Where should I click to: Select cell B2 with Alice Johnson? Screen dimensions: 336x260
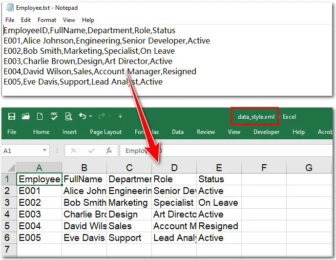pyautogui.click(x=84, y=191)
